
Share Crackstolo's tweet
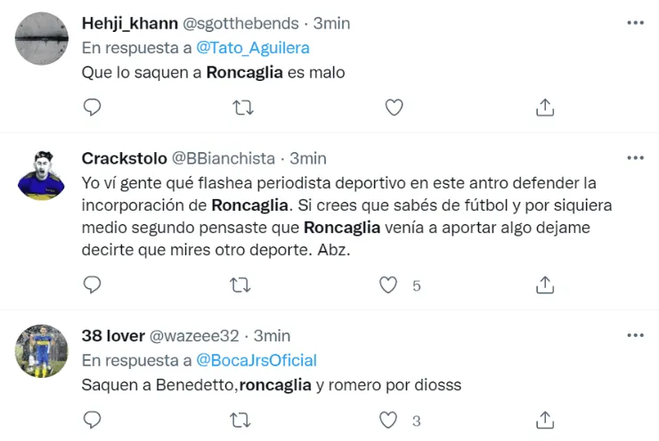coord(545,285)
